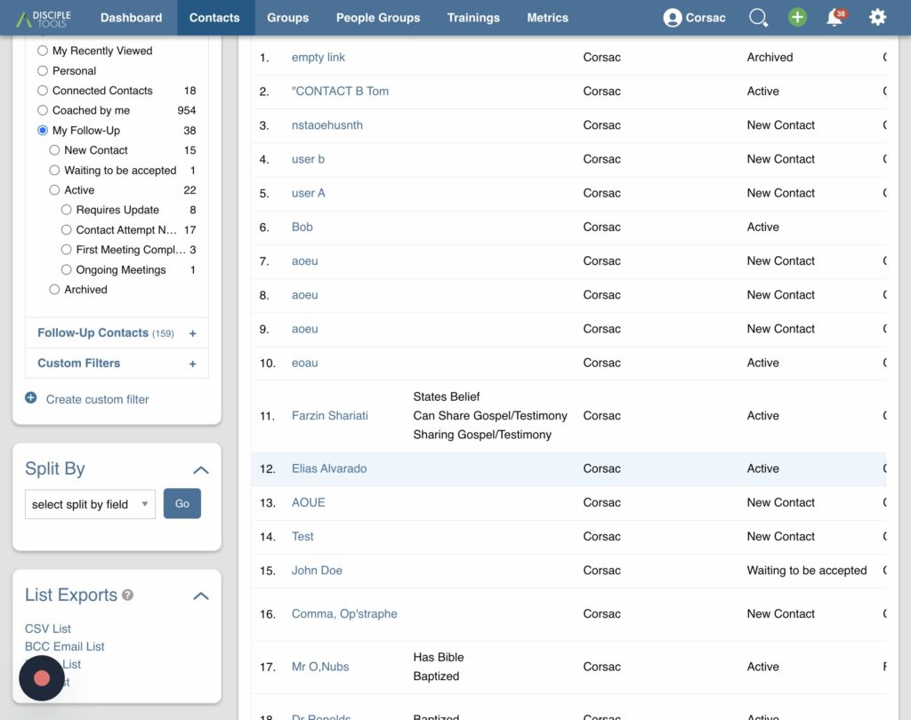Select the Requires Update radio option

67,210
